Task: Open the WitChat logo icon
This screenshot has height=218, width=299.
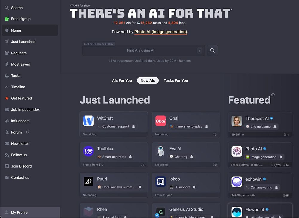Action: [x=88, y=121]
